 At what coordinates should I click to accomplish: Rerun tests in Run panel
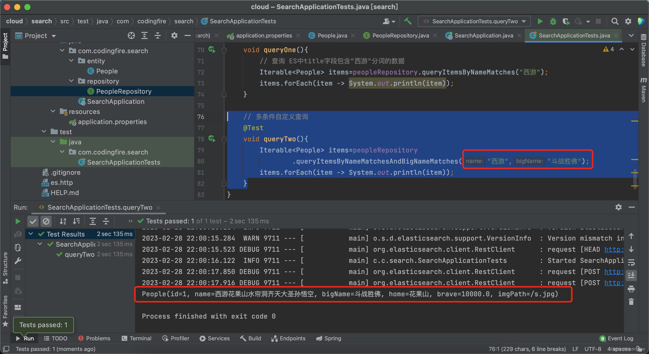pyautogui.click(x=18, y=221)
